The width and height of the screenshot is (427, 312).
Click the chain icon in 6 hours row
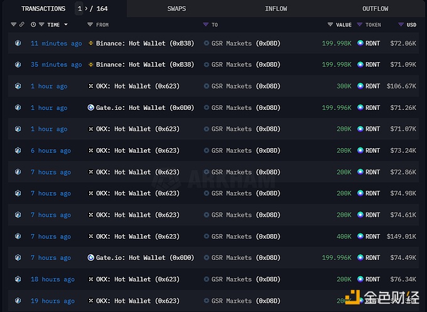[18, 150]
